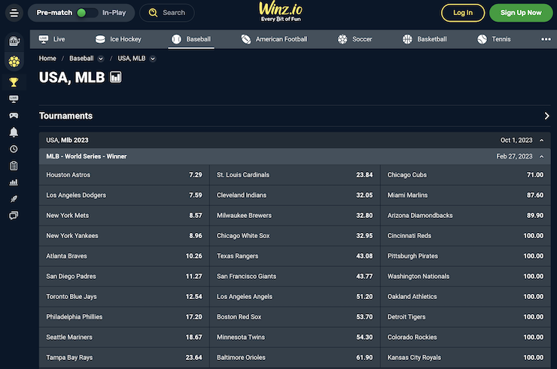
Task: Select St. Louis Cardinals odds 23.84
Action: (295, 175)
